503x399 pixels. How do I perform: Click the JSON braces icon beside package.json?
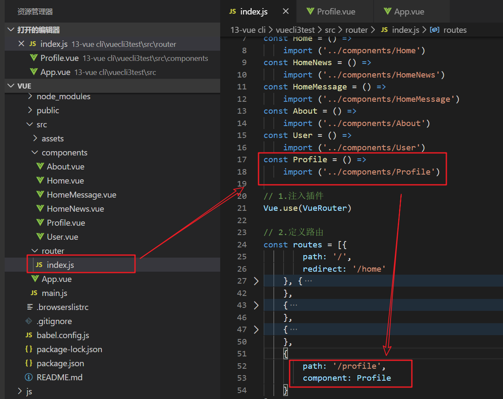29,363
